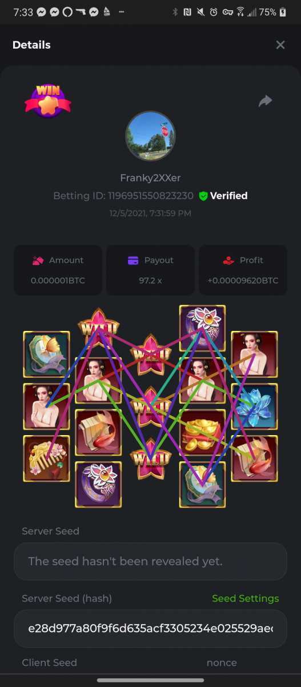The image size is (301, 687).
Task: Close the Details panel
Action: [280, 45]
